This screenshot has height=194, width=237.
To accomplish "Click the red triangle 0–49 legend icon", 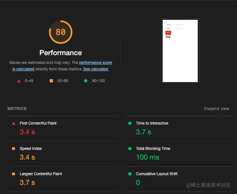I will [x=19, y=81].
